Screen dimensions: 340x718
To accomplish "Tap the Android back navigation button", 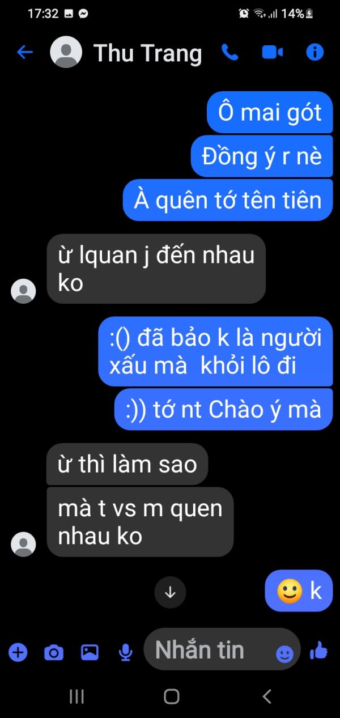I will pos(267,696).
